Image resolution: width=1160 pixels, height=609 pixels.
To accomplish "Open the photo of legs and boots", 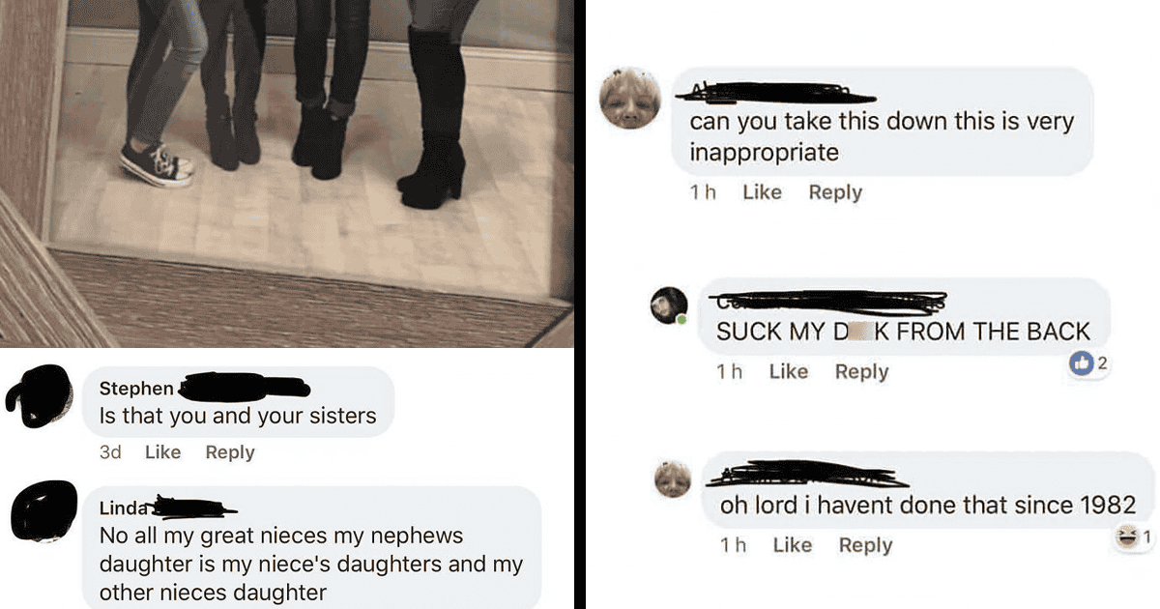I will pyautogui.click(x=287, y=173).
